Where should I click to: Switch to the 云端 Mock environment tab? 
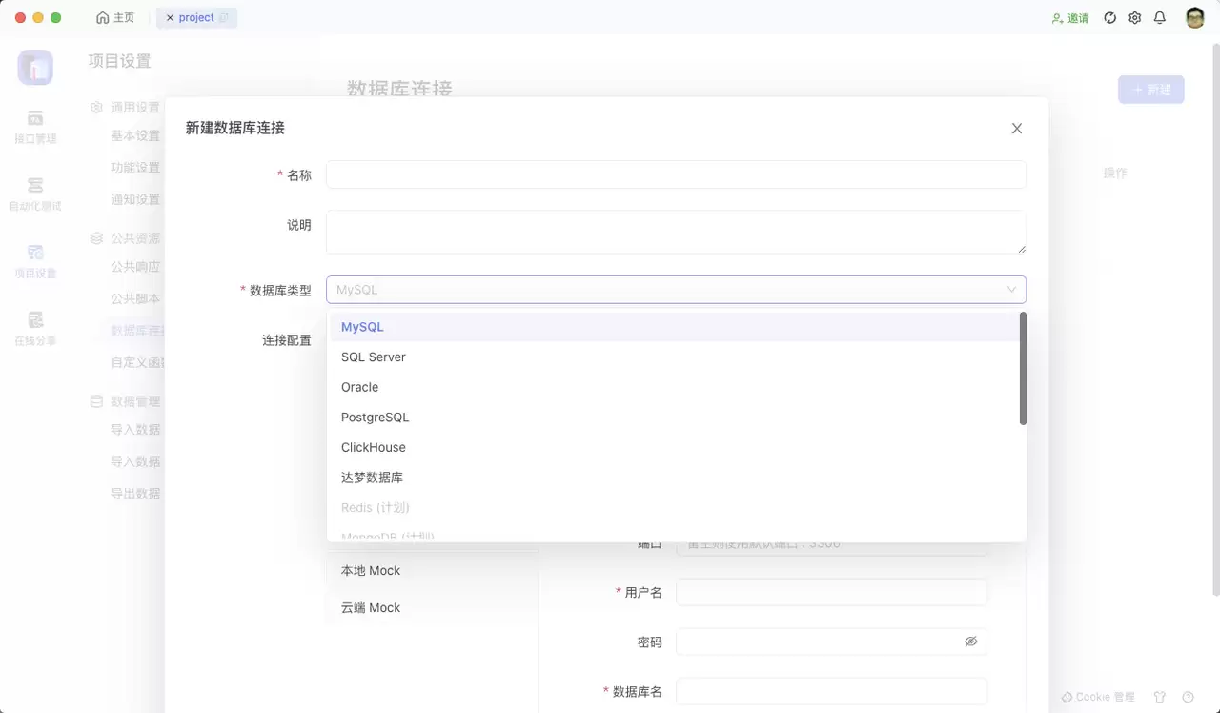click(x=431, y=607)
